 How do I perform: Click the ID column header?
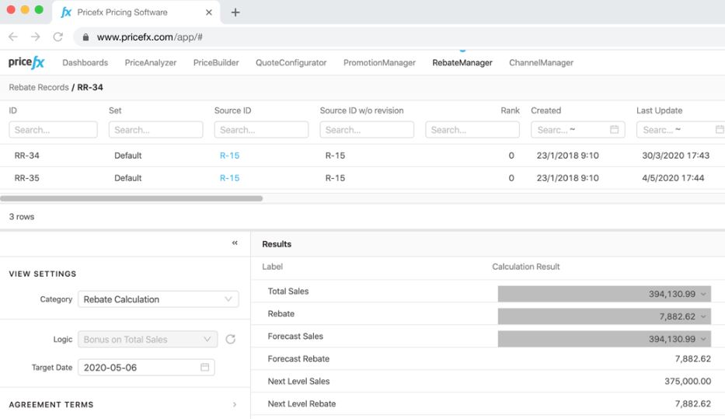(x=13, y=110)
